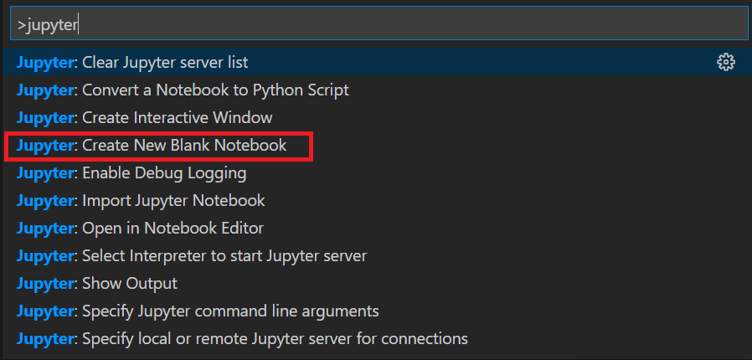Click blue Jupyter prefix on Enable Debug Logging row
The width and height of the screenshot is (752, 360).
(45, 173)
